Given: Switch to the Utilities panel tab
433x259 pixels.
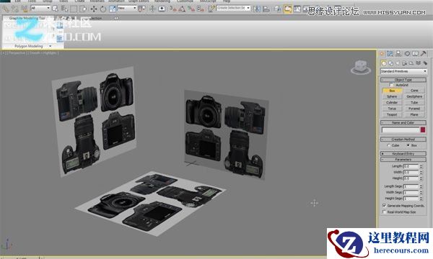Looking at the screenshot, I should click(424, 53).
